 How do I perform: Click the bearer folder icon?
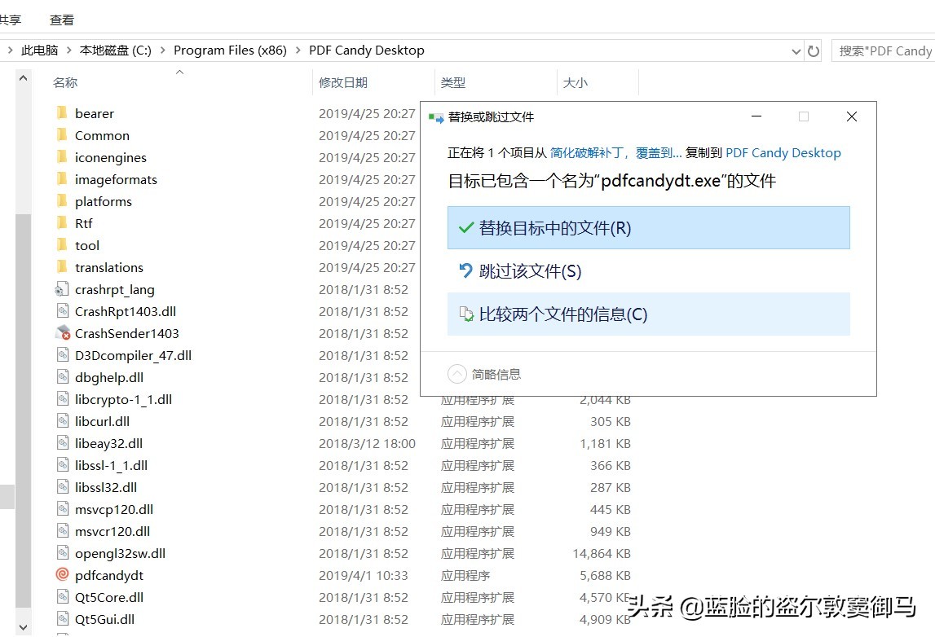tap(62, 113)
